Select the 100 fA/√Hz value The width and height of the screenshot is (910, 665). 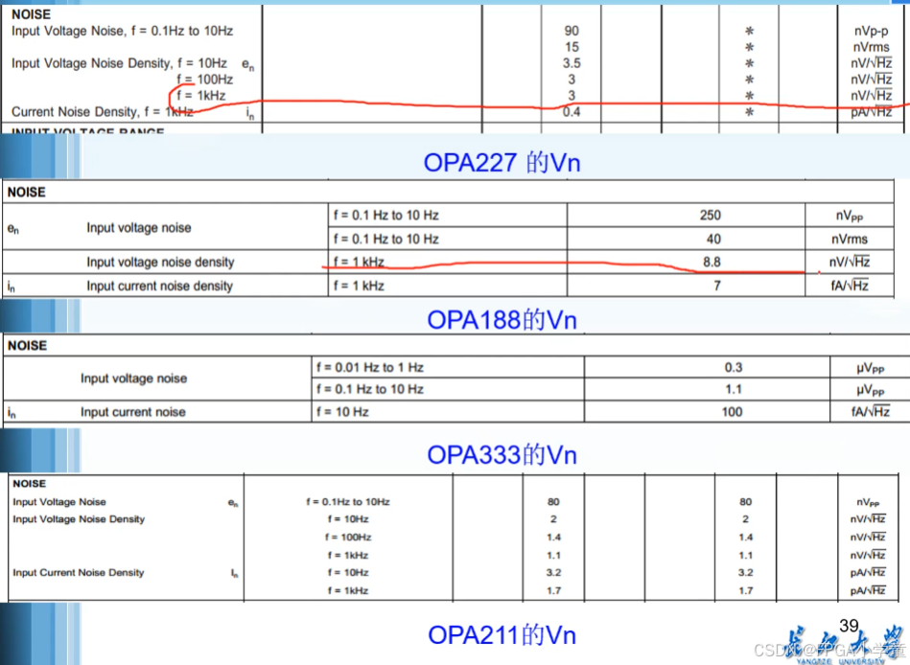click(x=732, y=412)
